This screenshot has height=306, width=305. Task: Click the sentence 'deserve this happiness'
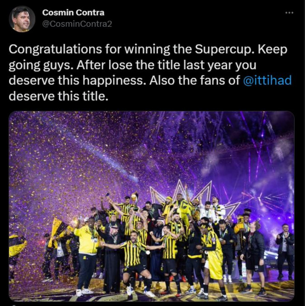click(x=77, y=80)
